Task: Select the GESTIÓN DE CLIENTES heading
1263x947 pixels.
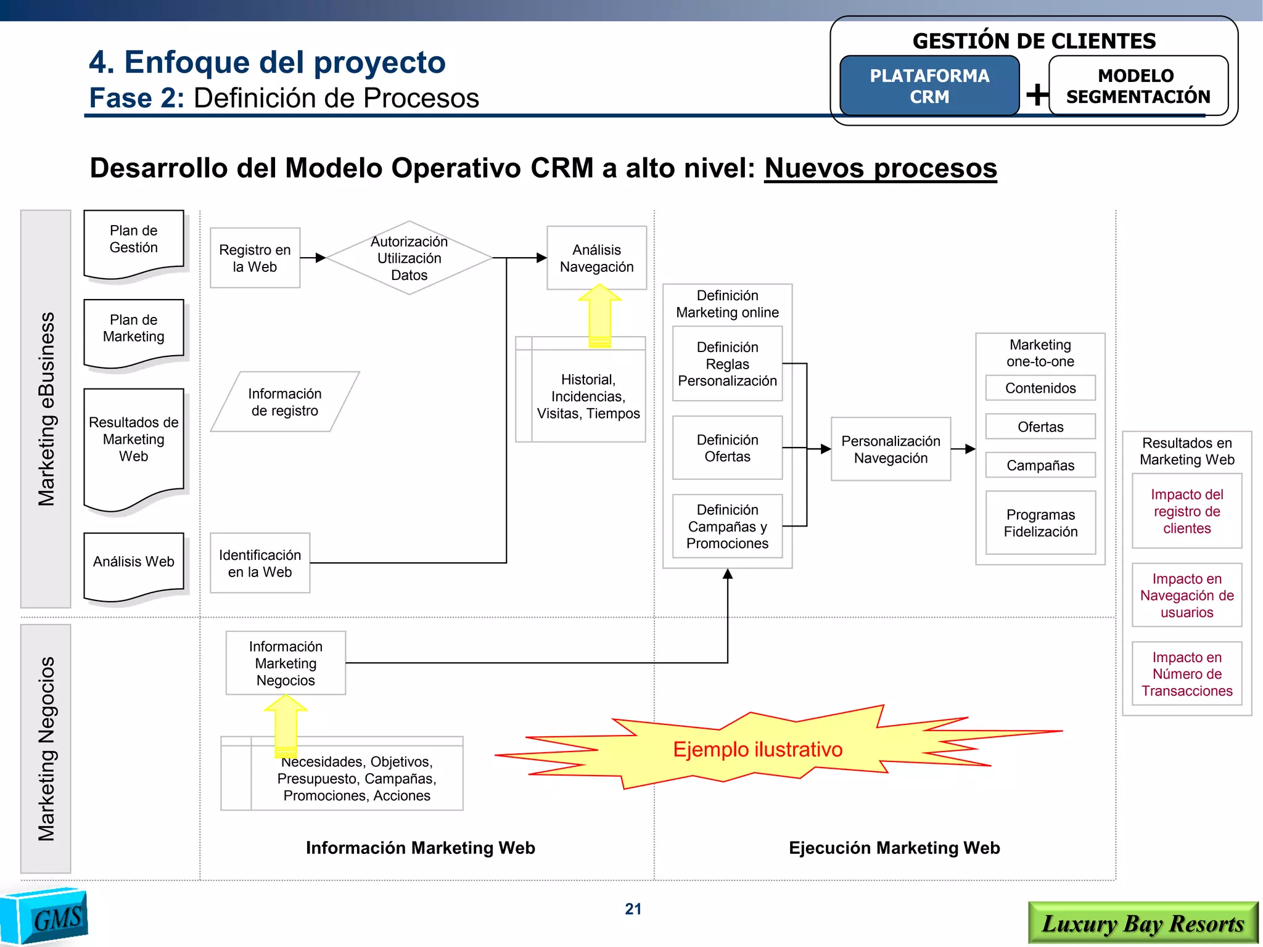Action: [x=1034, y=41]
